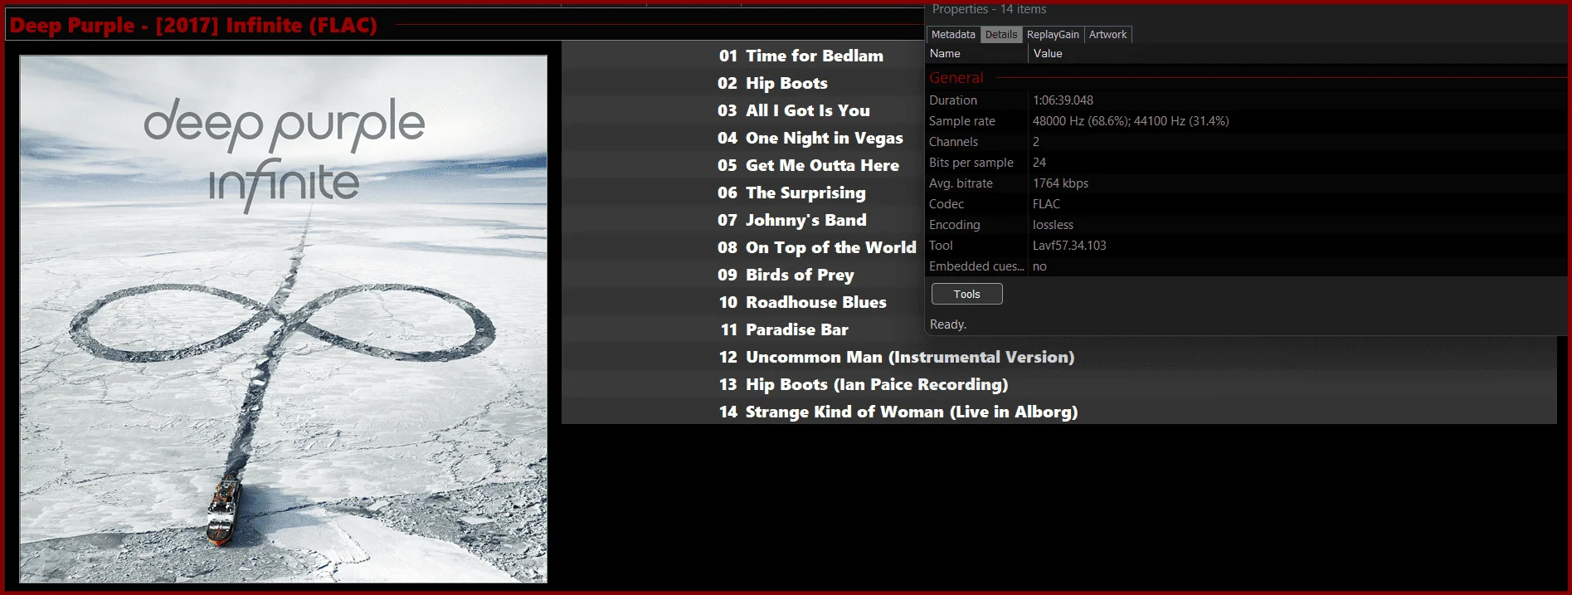Click the Tools button

click(966, 294)
